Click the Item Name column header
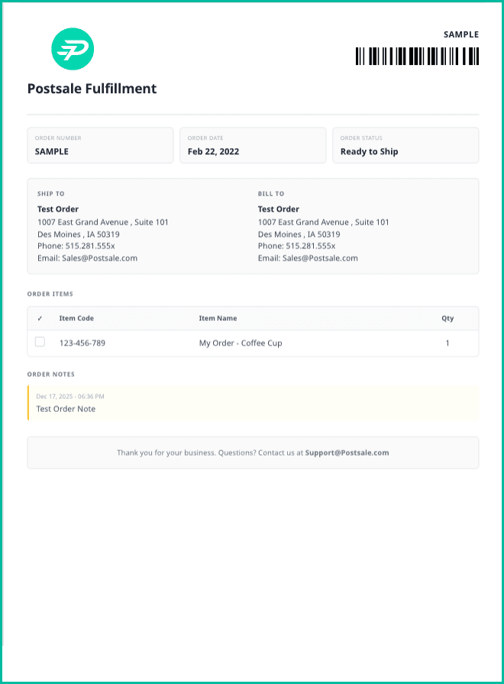The width and height of the screenshot is (504, 684). coord(218,319)
